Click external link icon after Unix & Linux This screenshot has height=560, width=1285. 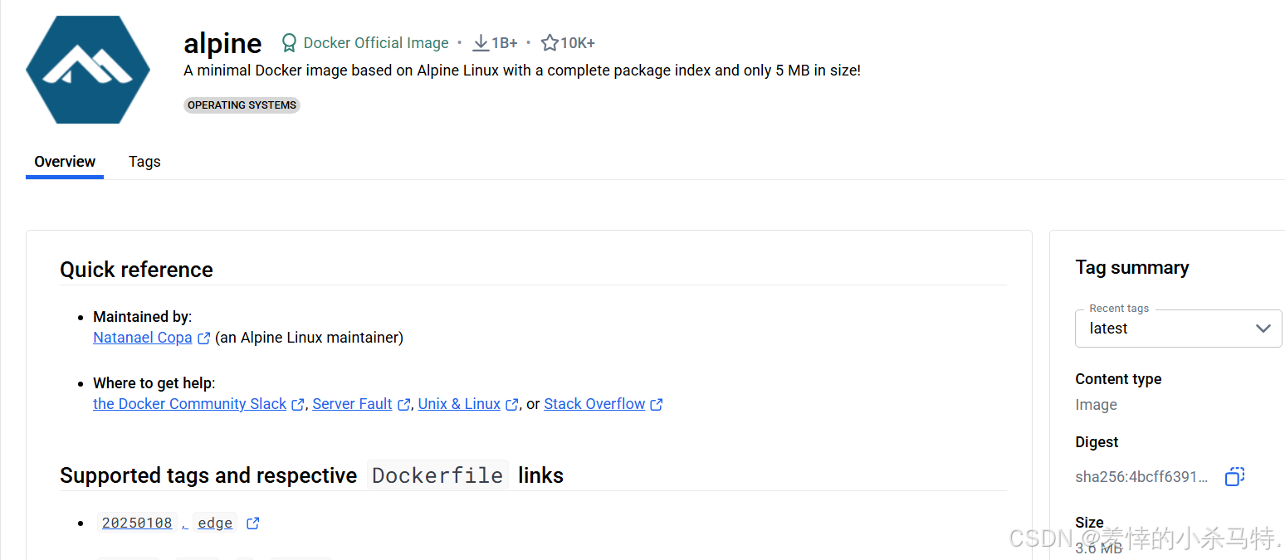[x=512, y=405]
